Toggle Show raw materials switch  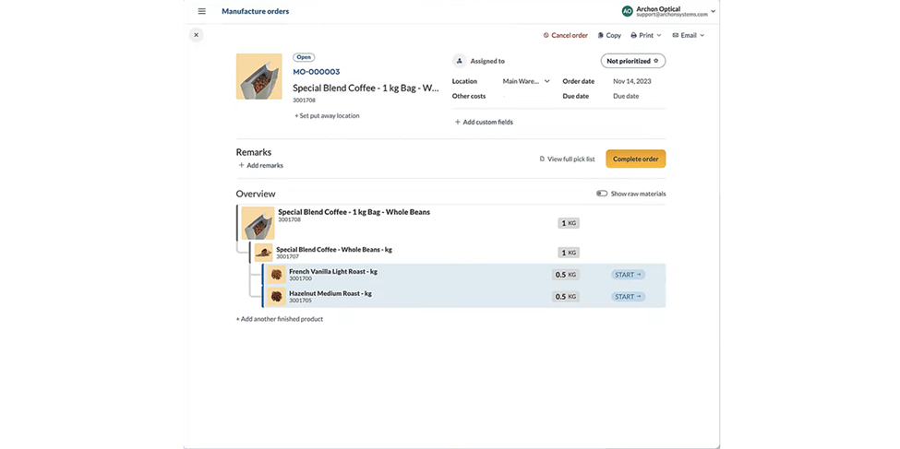pos(602,194)
